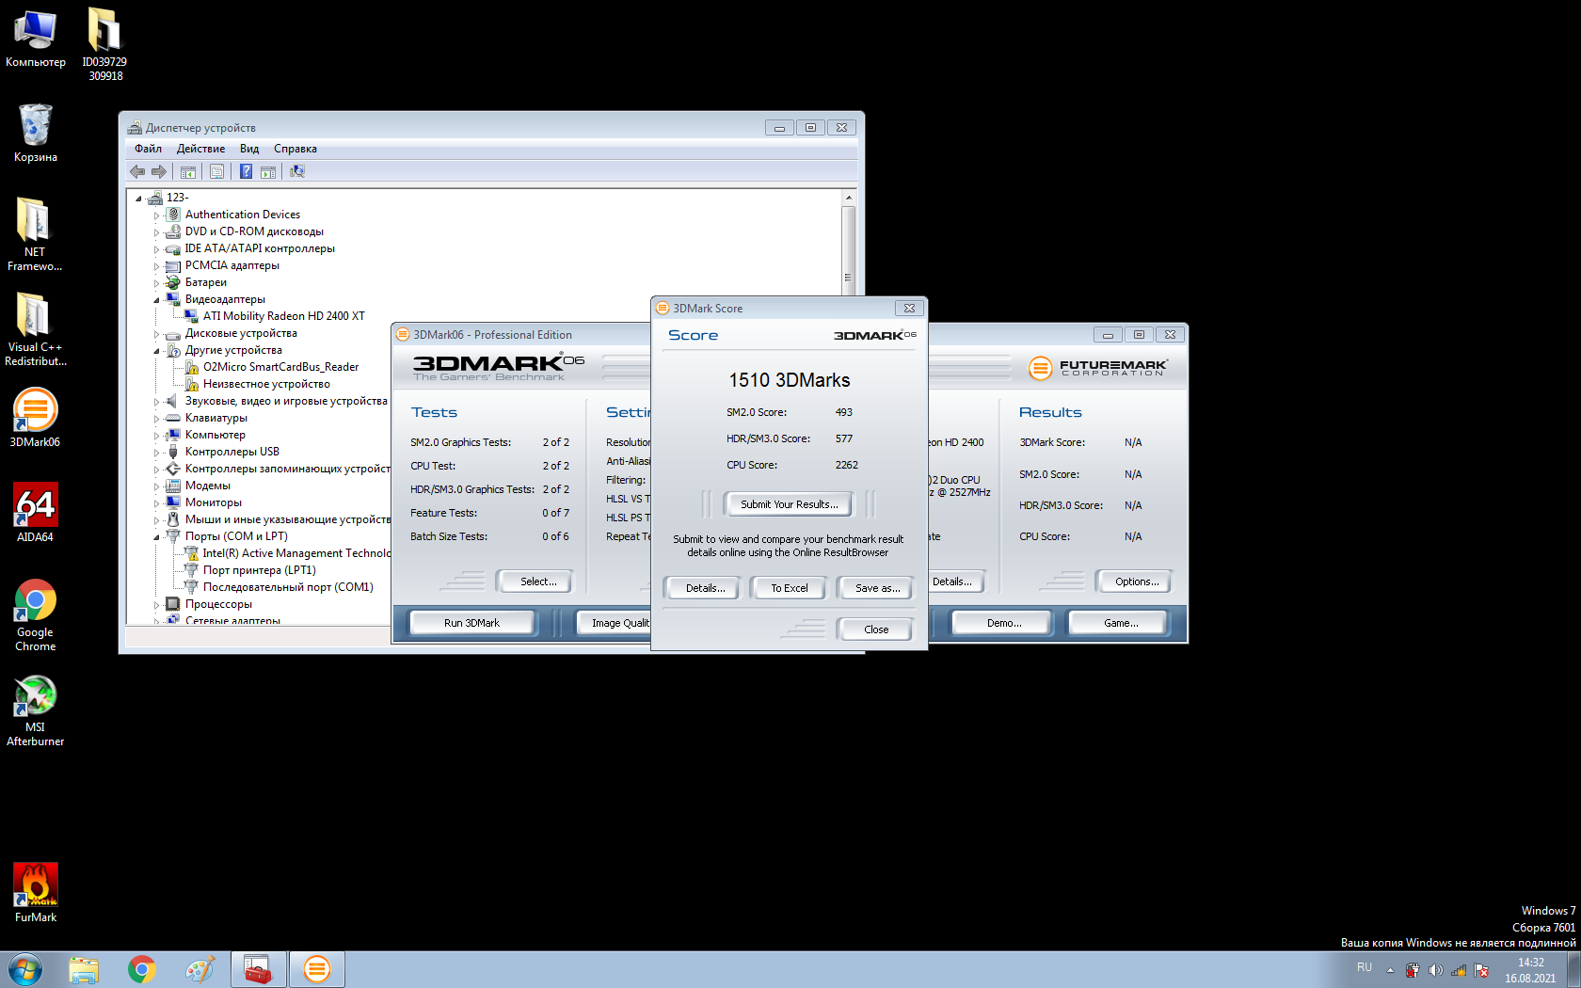1581x988 pixels.
Task: Show hidden tray icons arrow
Action: point(1390,970)
